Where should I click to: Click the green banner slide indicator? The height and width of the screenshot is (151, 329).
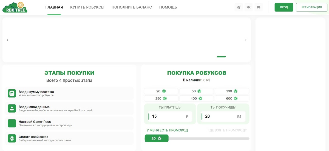(x=221, y=57)
